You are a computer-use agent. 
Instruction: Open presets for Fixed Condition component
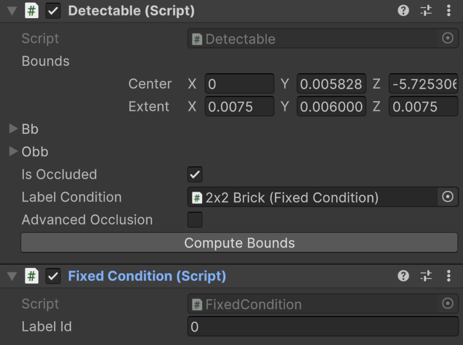[426, 276]
